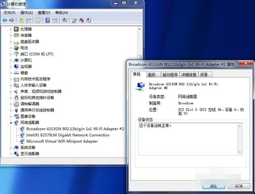Viewport: 255px width, 194px height.
Task: Click the 这个设备运转正常 status text box
Action: click(x=190, y=139)
